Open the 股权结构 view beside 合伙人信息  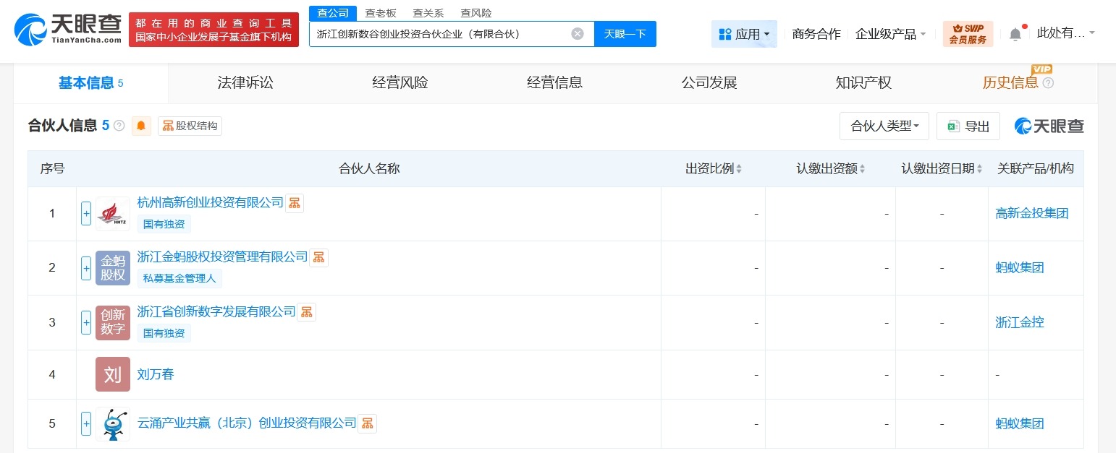(190, 126)
